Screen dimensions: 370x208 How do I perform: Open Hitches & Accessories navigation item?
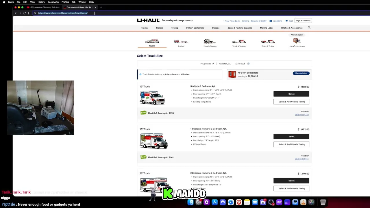(292, 28)
